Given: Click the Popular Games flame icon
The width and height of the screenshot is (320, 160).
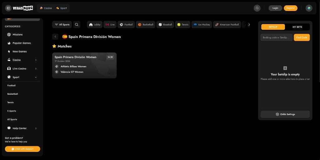Looking at the screenshot, I should (9, 43).
